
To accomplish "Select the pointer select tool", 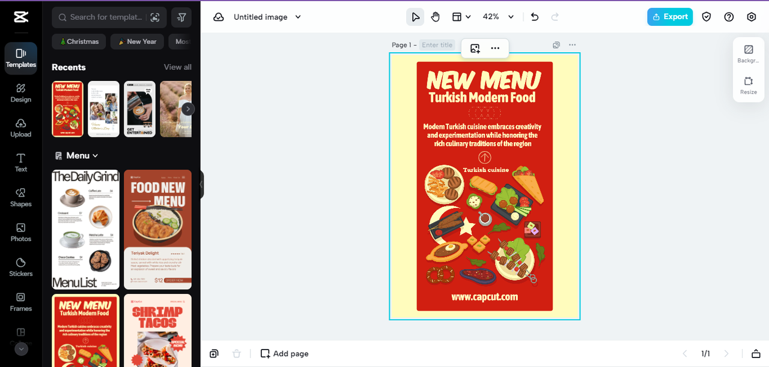I will [415, 17].
